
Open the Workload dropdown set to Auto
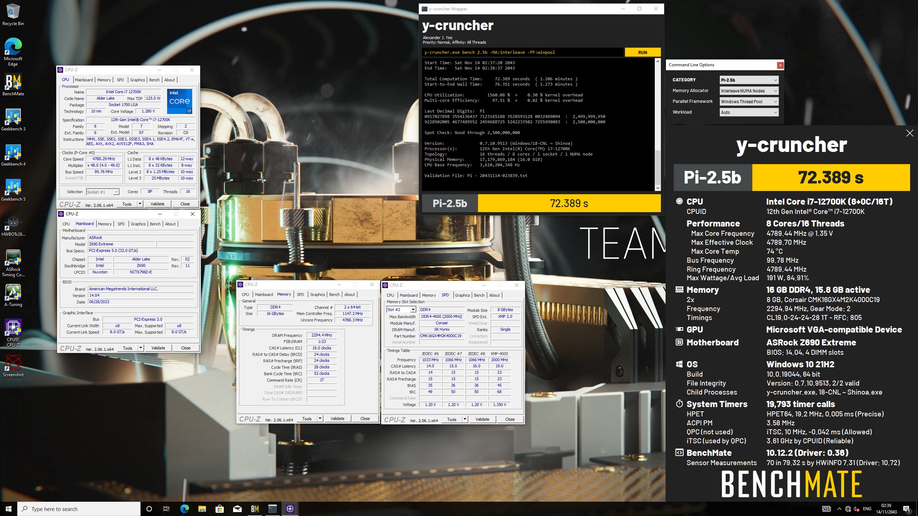pos(749,113)
